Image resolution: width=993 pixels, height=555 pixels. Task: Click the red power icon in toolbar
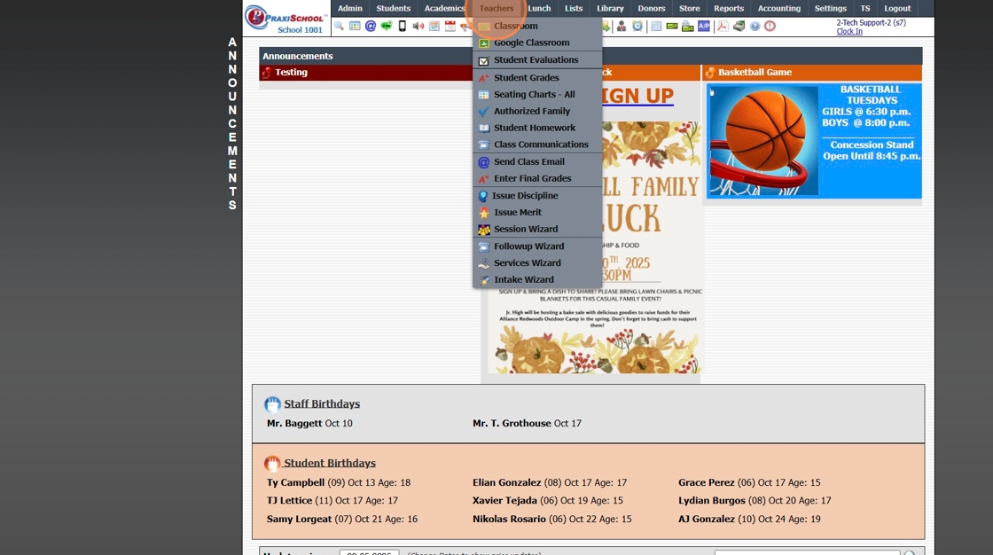770,26
